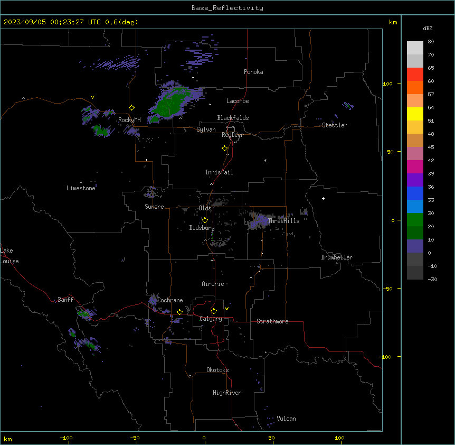
Task: Click the RedDeer city label
Action: pyautogui.click(x=232, y=135)
